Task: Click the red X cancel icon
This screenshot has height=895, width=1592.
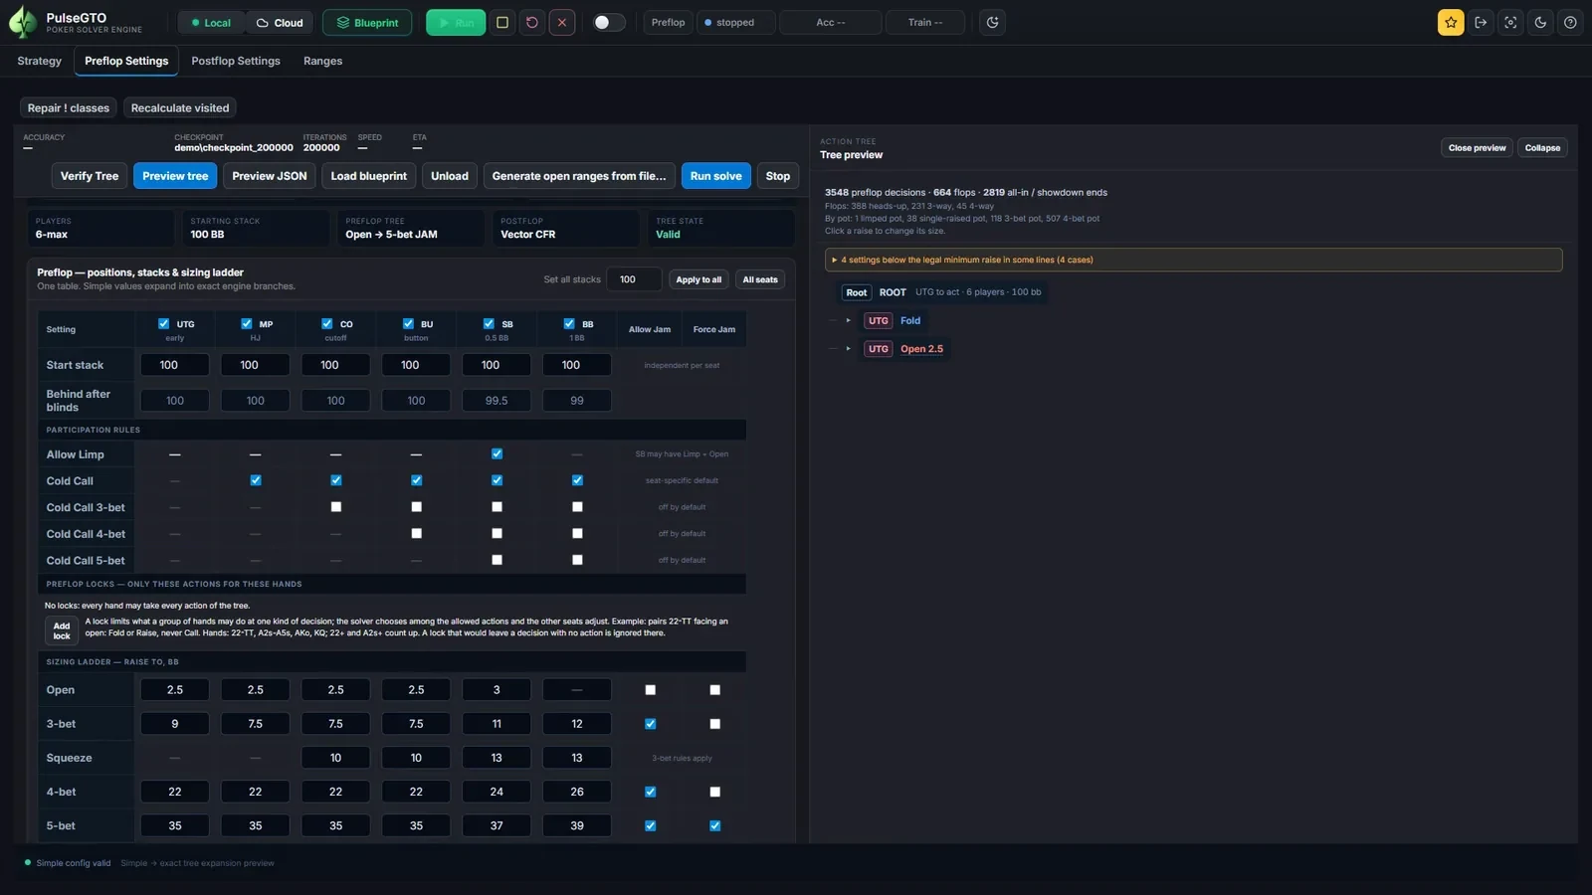Action: 562,22
